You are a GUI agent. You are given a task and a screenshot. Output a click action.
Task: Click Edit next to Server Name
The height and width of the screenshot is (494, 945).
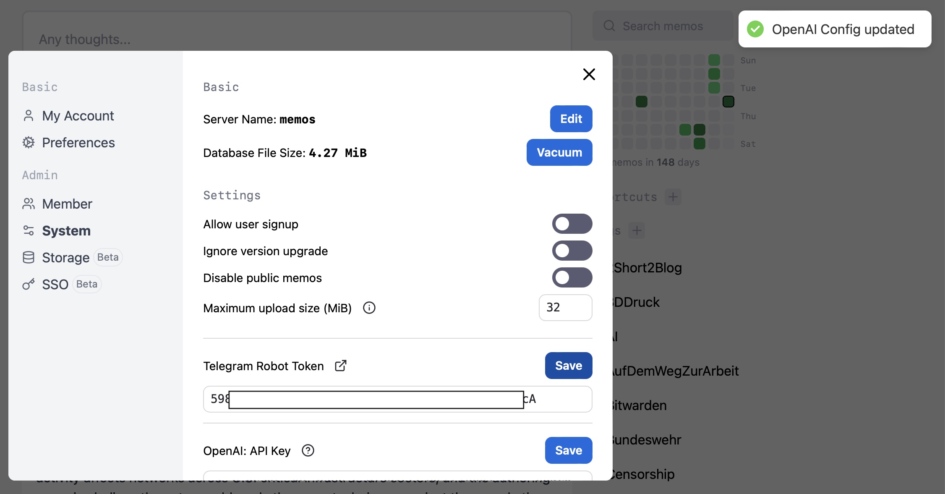571,119
